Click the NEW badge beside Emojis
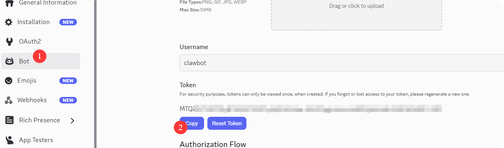Viewport: 504px width, 148px height. [68, 81]
